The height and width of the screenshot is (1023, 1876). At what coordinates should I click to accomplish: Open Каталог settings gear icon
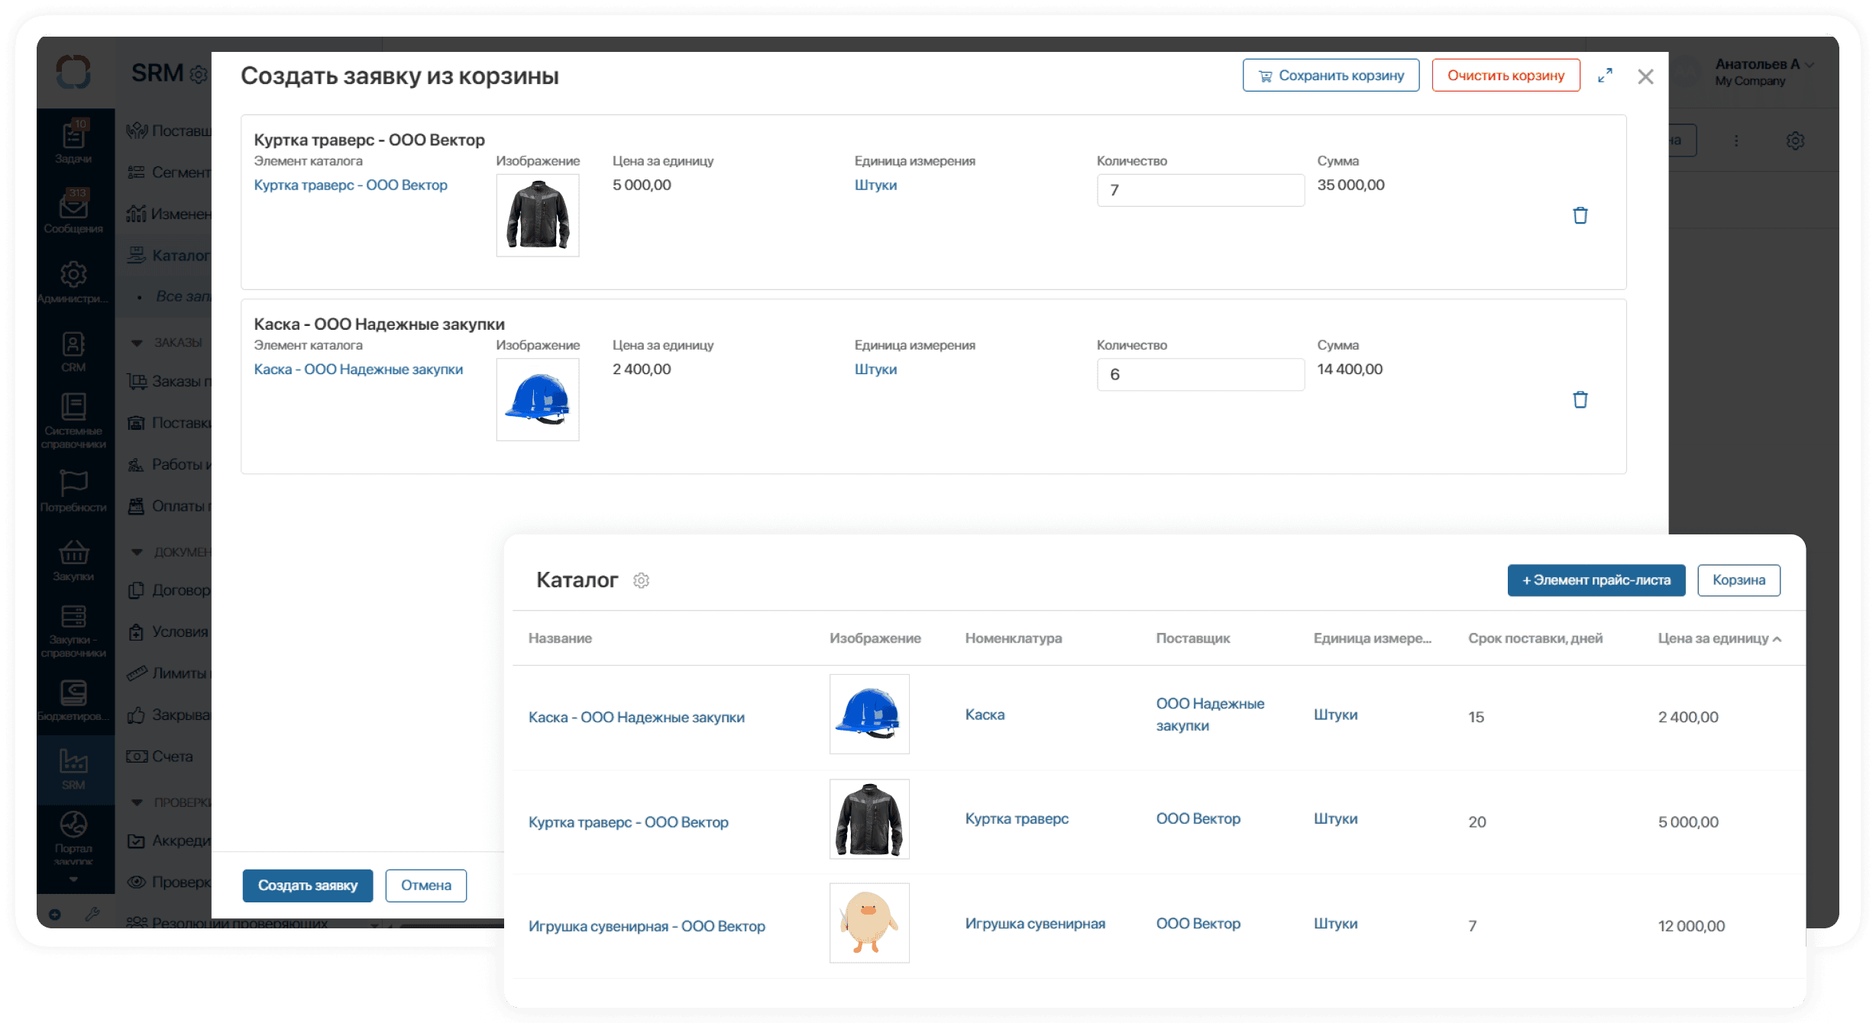pos(641,581)
